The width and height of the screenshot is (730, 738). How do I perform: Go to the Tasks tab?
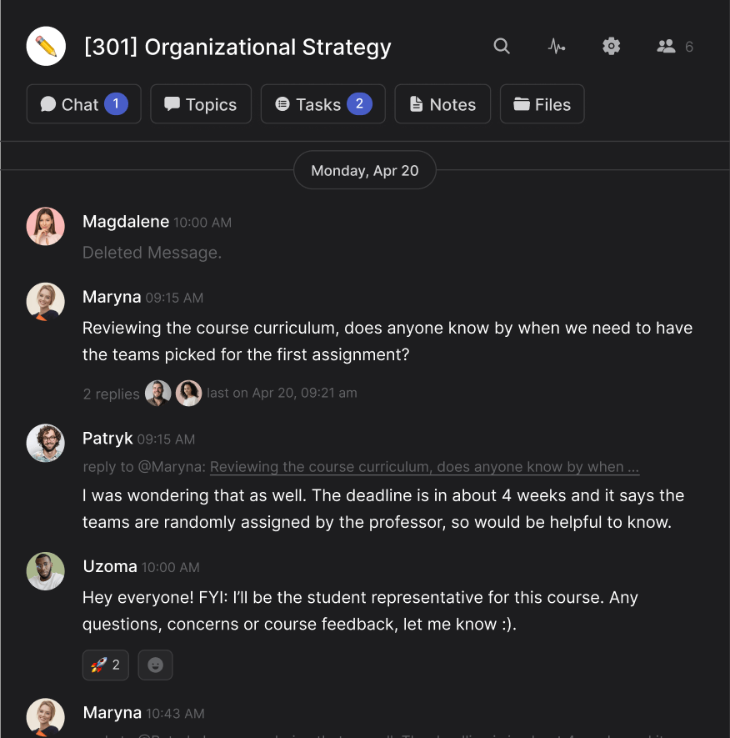322,104
